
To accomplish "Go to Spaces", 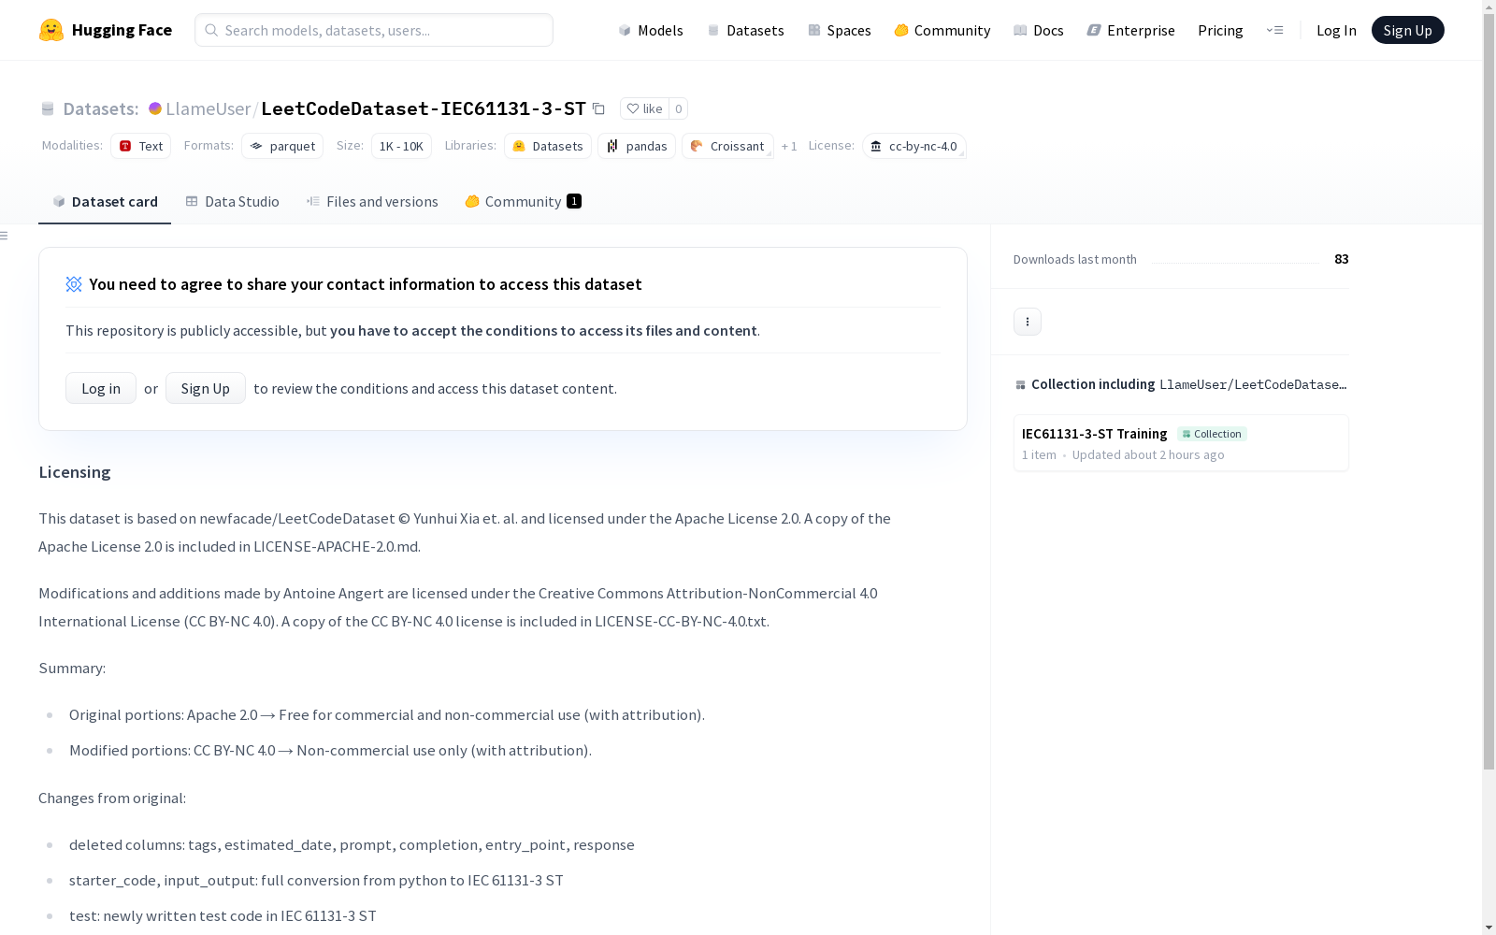I will tap(839, 30).
